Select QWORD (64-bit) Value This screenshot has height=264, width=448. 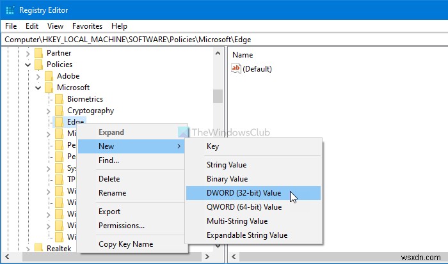(x=253, y=207)
